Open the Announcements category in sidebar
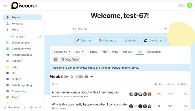Viewport: 195px width, 111px height. click(x=22, y=55)
